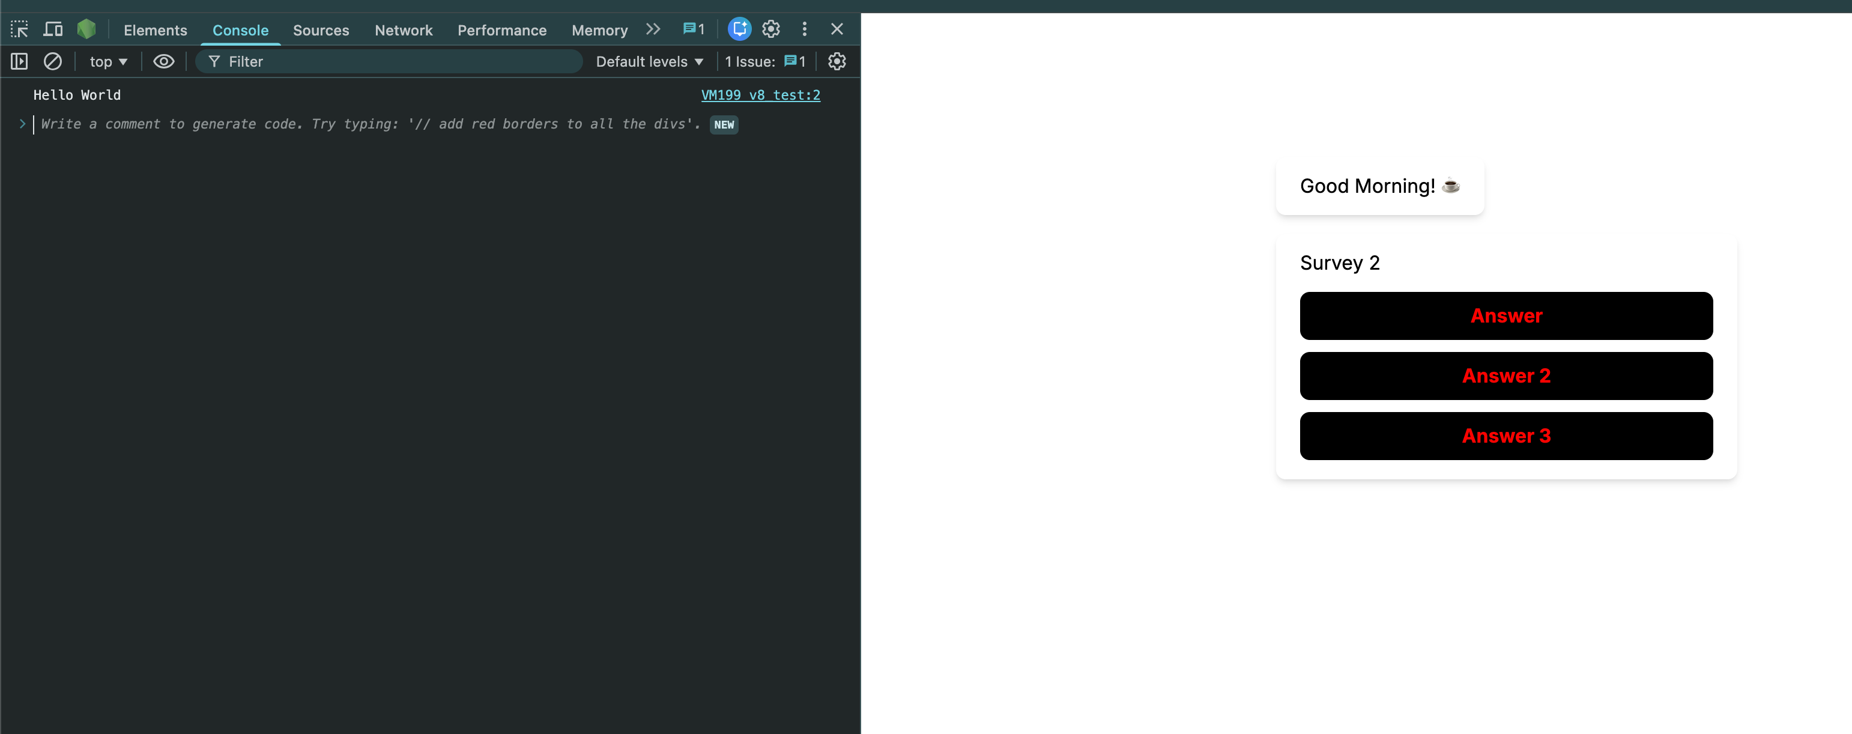The image size is (1852, 734).
Task: Open the top context dropdown
Action: (x=108, y=62)
